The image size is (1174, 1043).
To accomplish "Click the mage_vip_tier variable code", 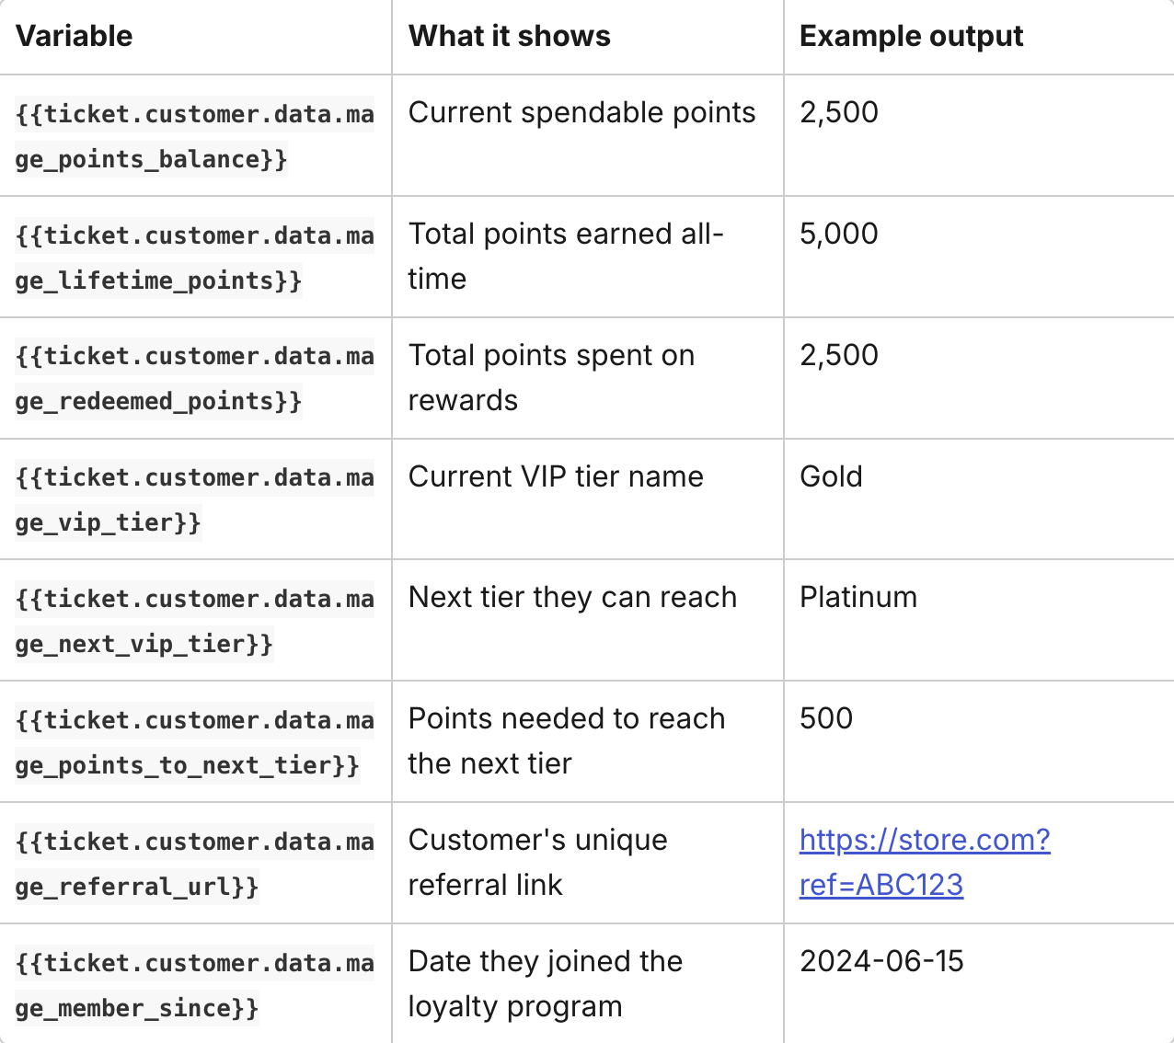I will click(x=194, y=499).
